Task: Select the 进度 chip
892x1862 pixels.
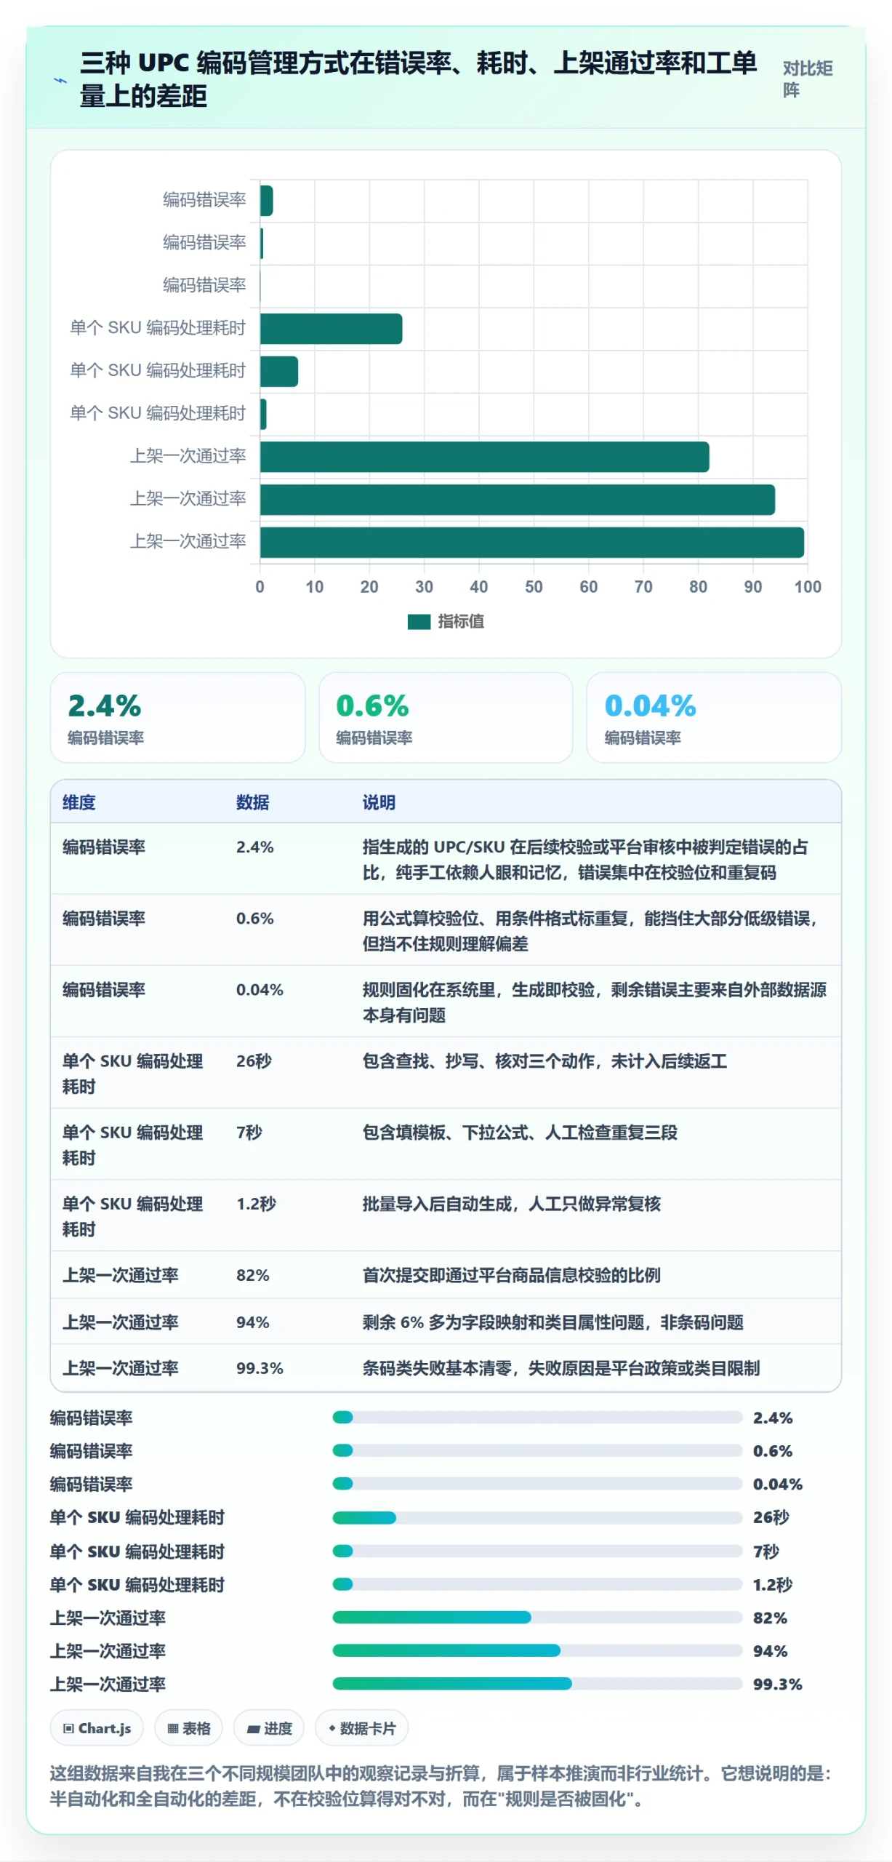Action: point(269,1728)
